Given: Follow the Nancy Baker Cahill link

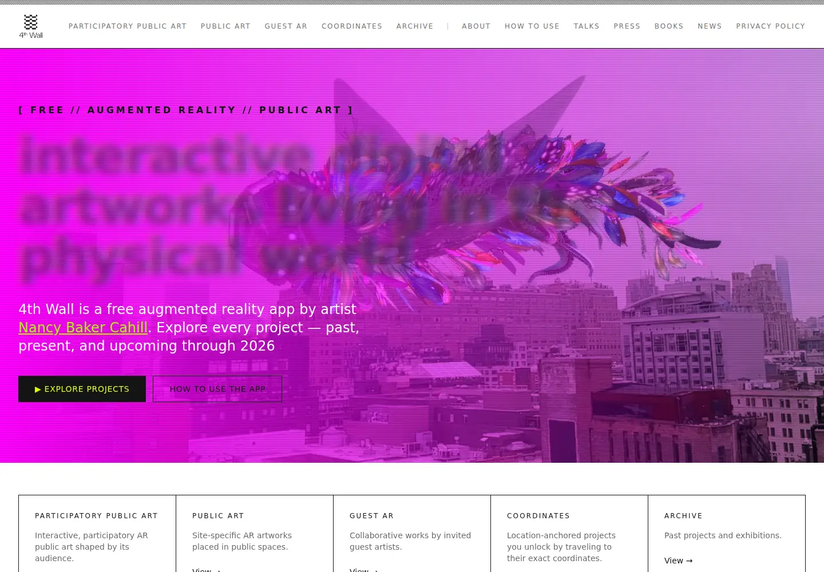Looking at the screenshot, I should click(83, 328).
